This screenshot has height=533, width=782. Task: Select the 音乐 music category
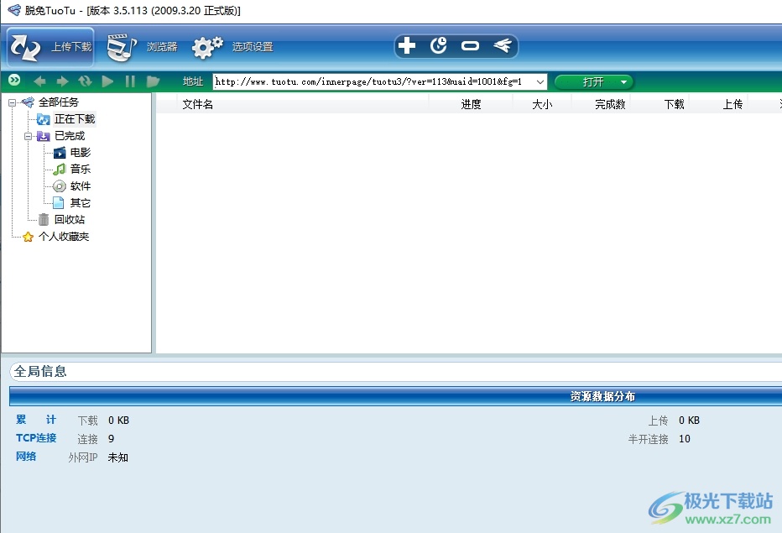(x=81, y=170)
